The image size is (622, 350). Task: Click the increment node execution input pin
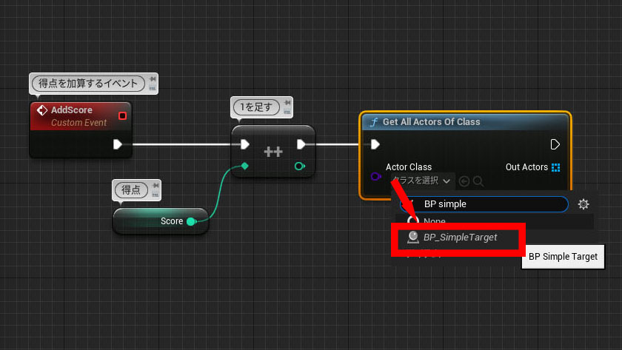point(245,144)
